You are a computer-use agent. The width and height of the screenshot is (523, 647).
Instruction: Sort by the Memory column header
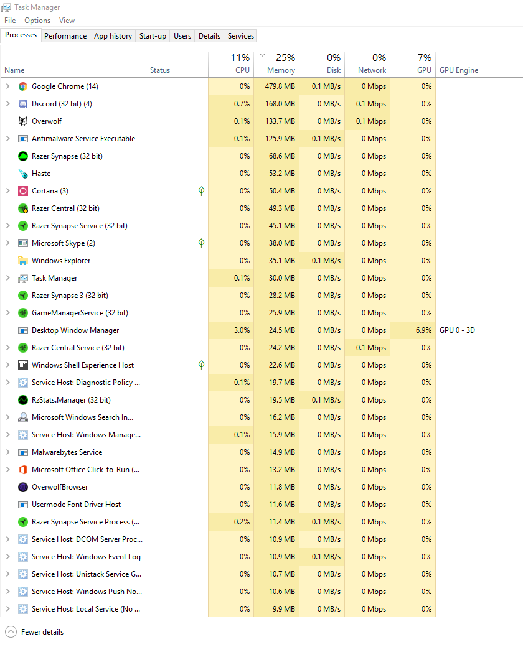(x=276, y=64)
